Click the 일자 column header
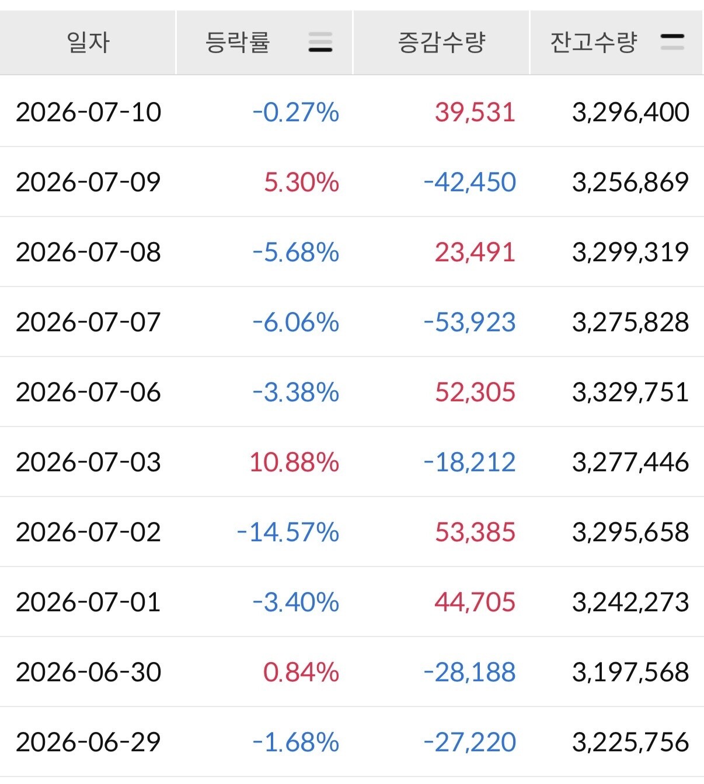 point(88,43)
